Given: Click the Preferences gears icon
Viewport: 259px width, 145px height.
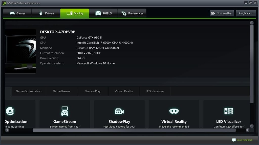Looking at the screenshot, I should click(x=124, y=13).
